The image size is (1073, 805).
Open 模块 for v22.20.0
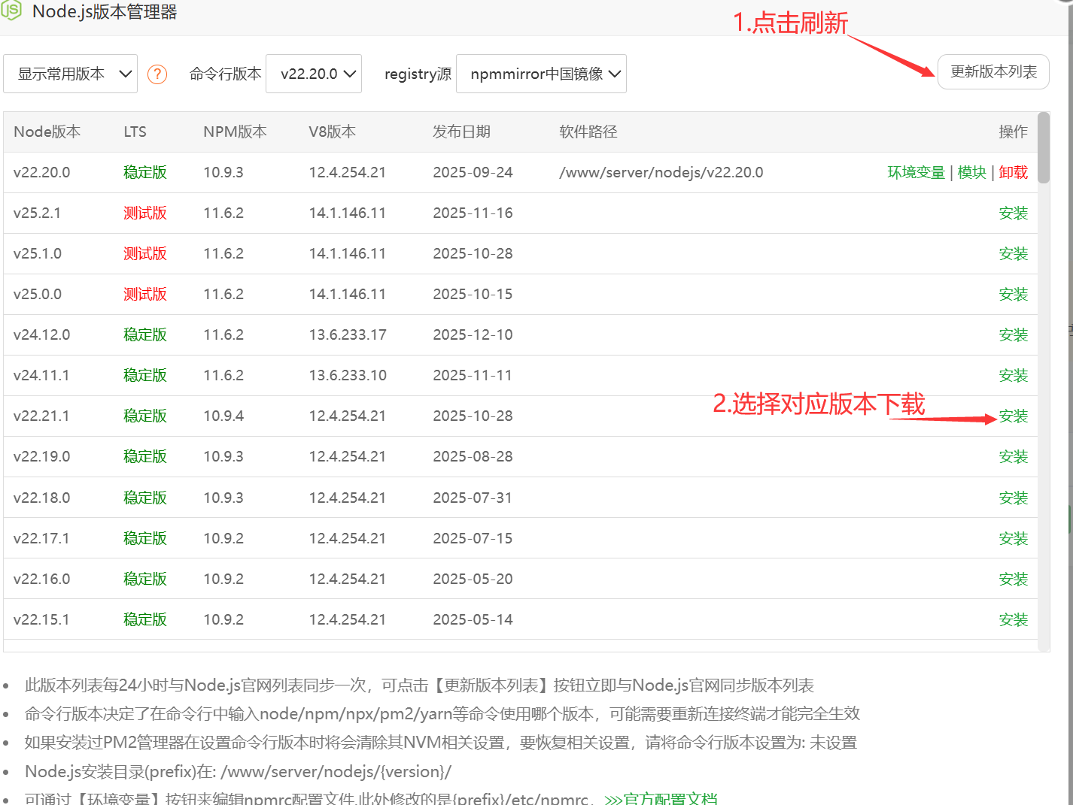971,173
